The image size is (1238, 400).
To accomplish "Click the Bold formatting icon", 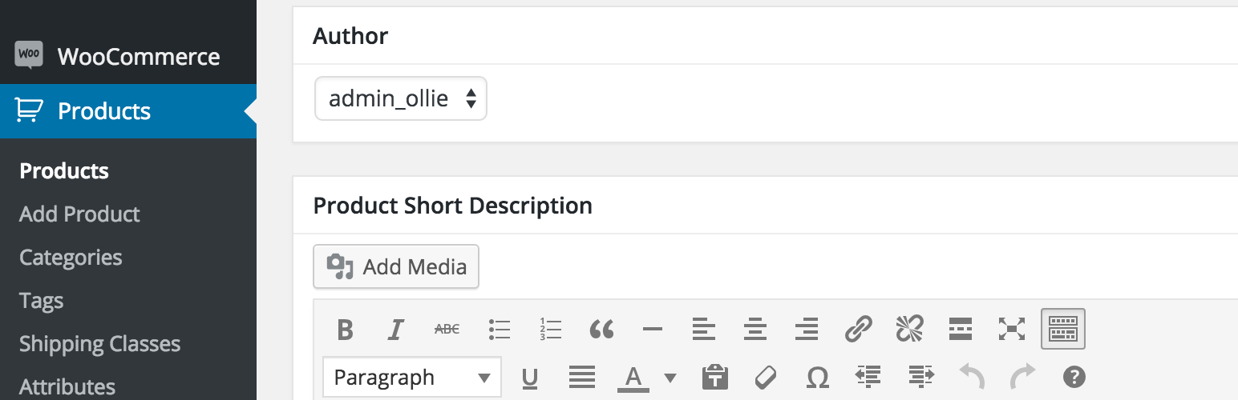I will [346, 329].
